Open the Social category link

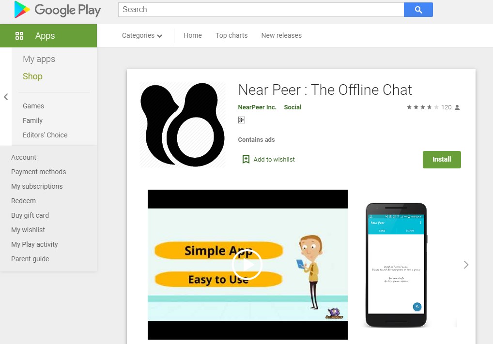[x=293, y=107]
